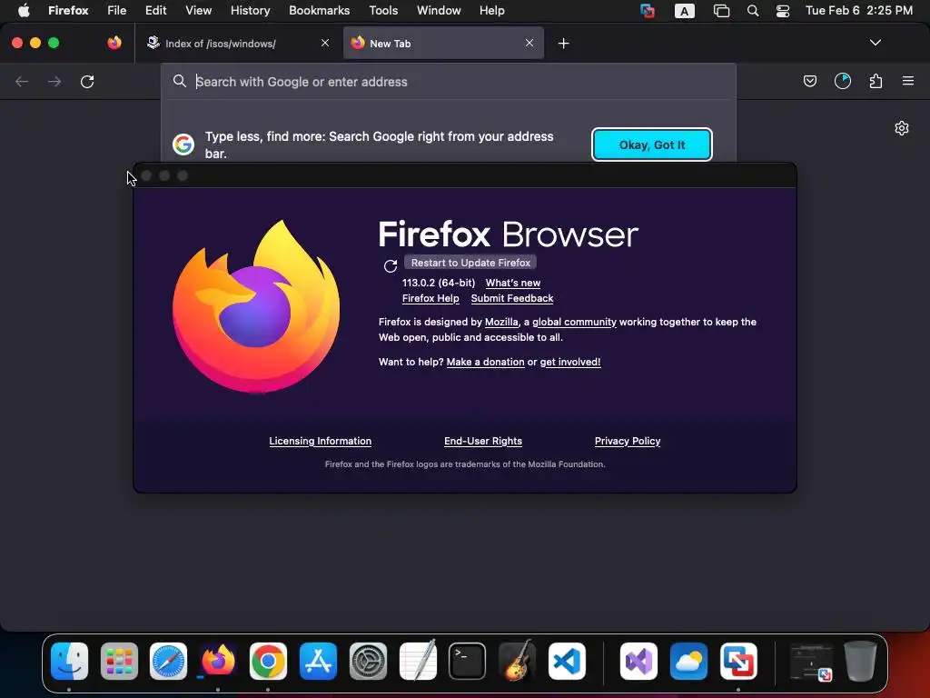Image resolution: width=930 pixels, height=698 pixels.
Task: Go back using the back arrow
Action: pos(22,81)
